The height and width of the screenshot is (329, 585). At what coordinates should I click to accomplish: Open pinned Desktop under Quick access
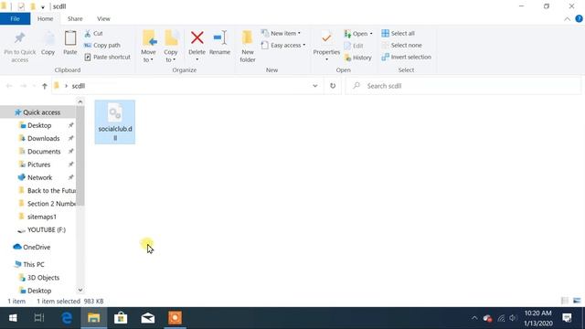point(39,125)
